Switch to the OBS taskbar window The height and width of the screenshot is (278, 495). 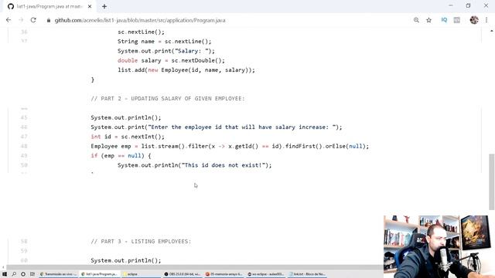[183, 274]
